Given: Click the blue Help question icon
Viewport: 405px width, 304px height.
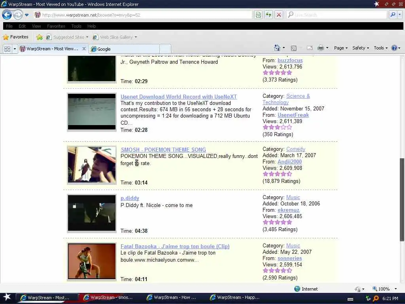Looking at the screenshot, I should 394,48.
